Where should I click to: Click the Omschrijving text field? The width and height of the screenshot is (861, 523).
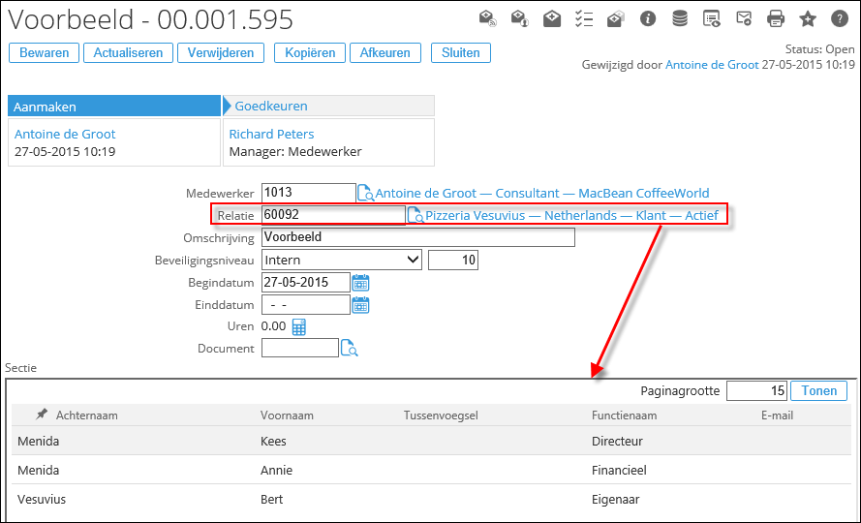point(417,237)
